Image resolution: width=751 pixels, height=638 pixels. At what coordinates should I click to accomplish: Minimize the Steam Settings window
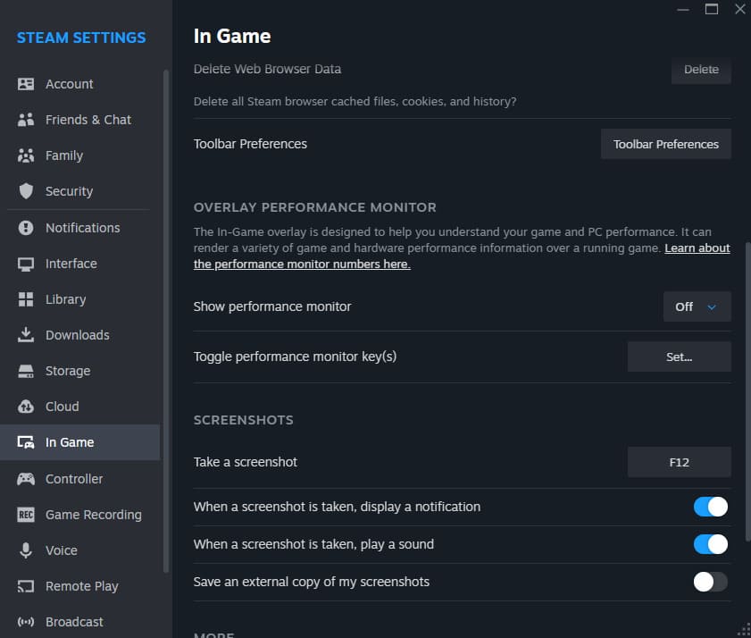(x=683, y=9)
